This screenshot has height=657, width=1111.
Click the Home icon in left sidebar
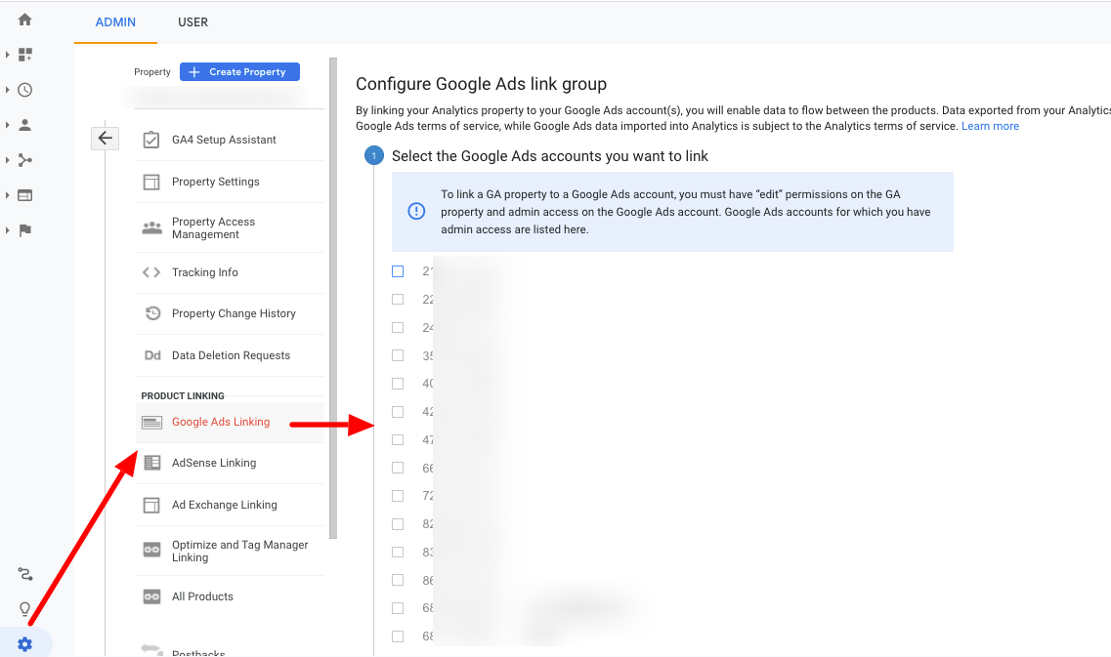tap(23, 18)
